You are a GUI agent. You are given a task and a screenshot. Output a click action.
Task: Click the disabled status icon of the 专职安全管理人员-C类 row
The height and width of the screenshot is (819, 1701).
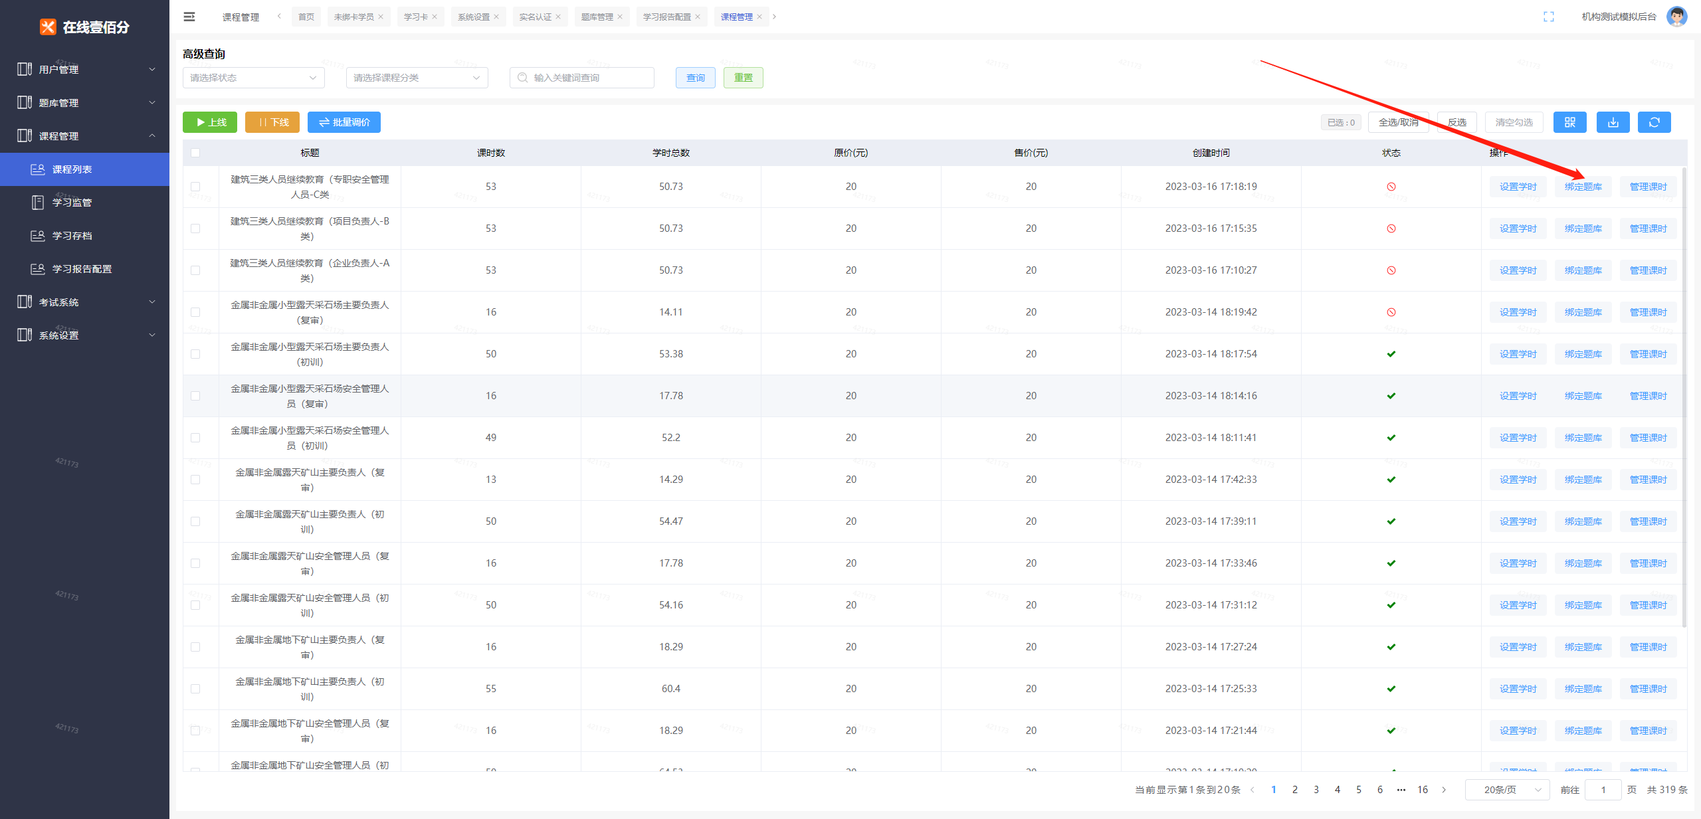[x=1391, y=187]
